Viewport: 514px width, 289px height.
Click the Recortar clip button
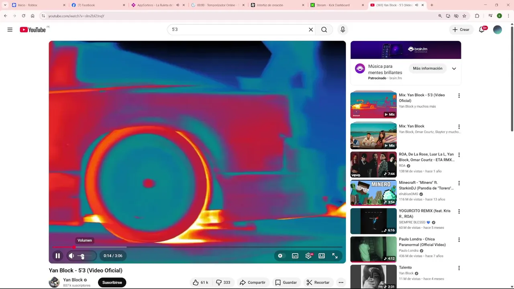tap(318, 283)
